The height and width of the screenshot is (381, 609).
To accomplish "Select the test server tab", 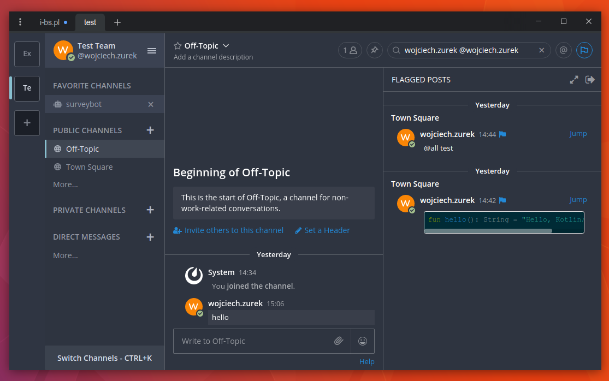I will (x=90, y=22).
